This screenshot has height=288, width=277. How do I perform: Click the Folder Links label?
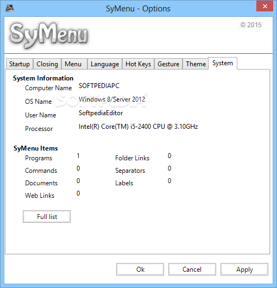point(132,158)
